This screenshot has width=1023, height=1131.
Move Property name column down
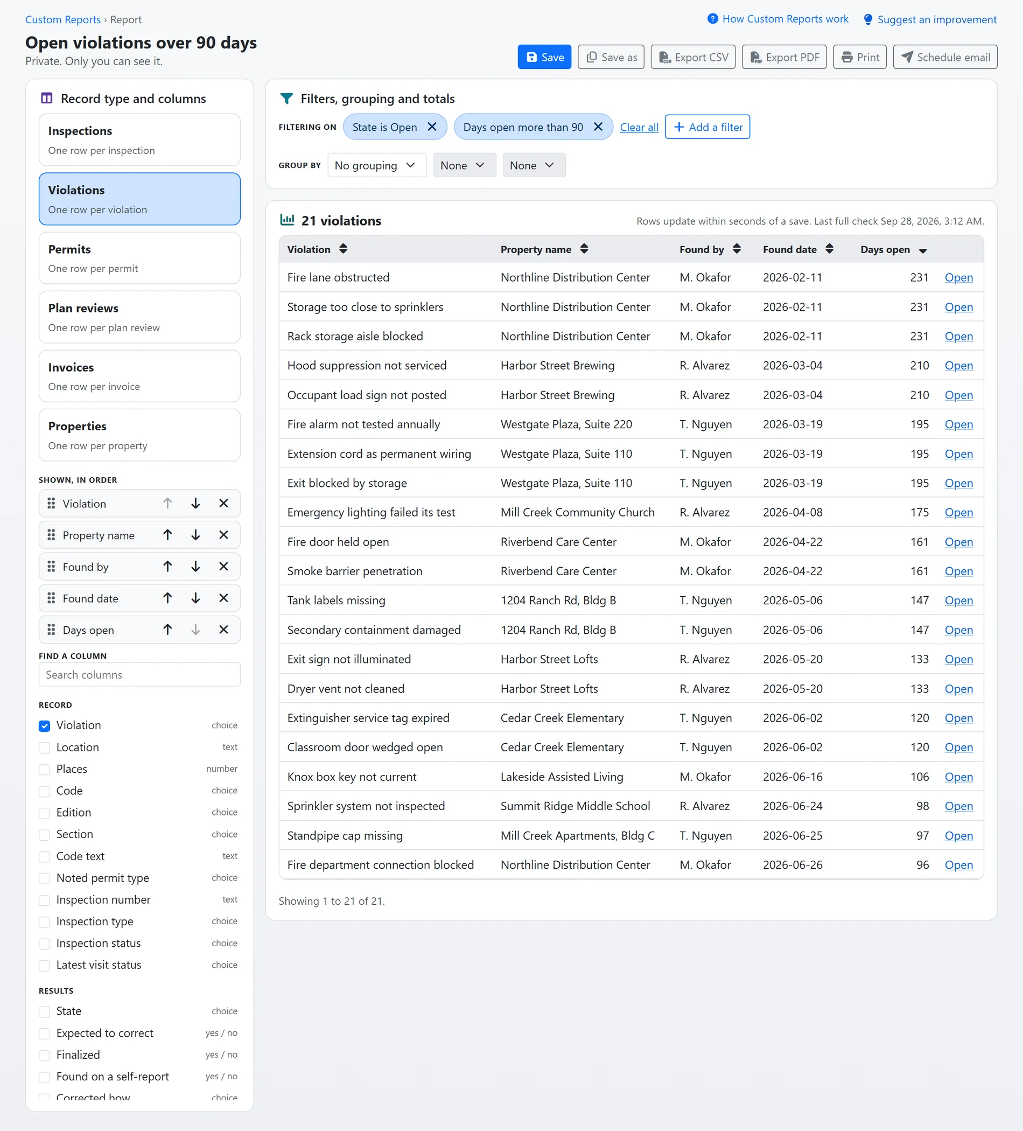tap(195, 535)
